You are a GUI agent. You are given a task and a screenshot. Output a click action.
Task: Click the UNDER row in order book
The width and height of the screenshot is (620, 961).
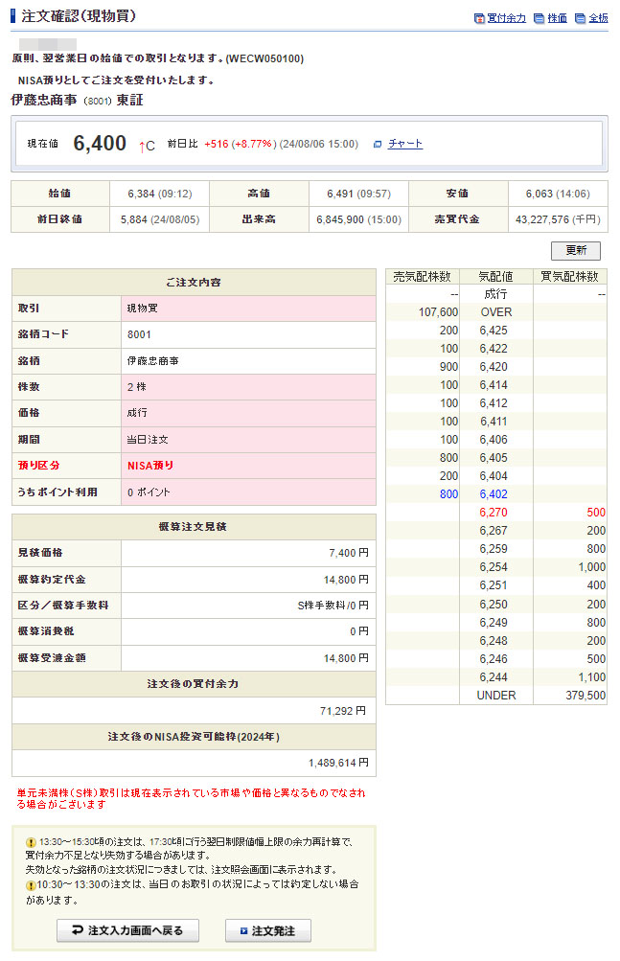[495, 695]
